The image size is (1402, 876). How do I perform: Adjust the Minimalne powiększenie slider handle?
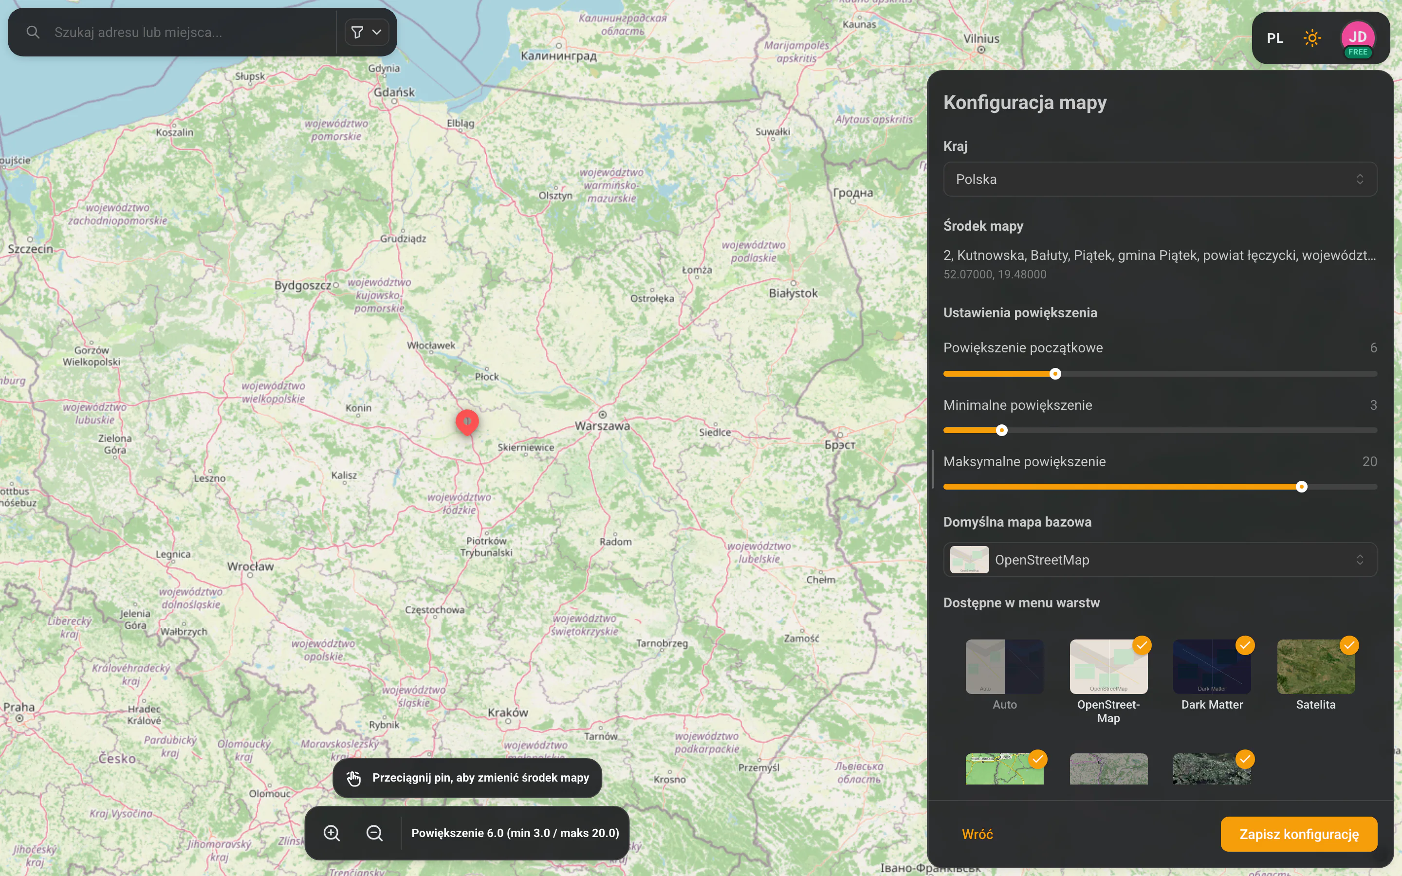[1002, 431]
